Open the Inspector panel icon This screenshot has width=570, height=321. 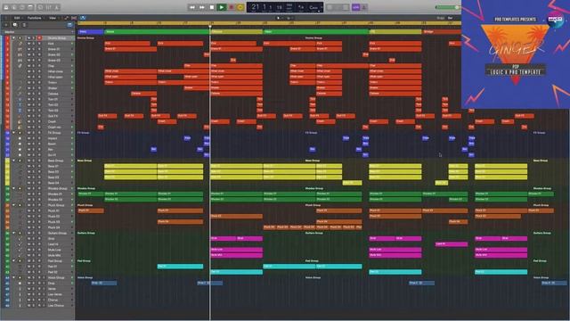pos(14,7)
